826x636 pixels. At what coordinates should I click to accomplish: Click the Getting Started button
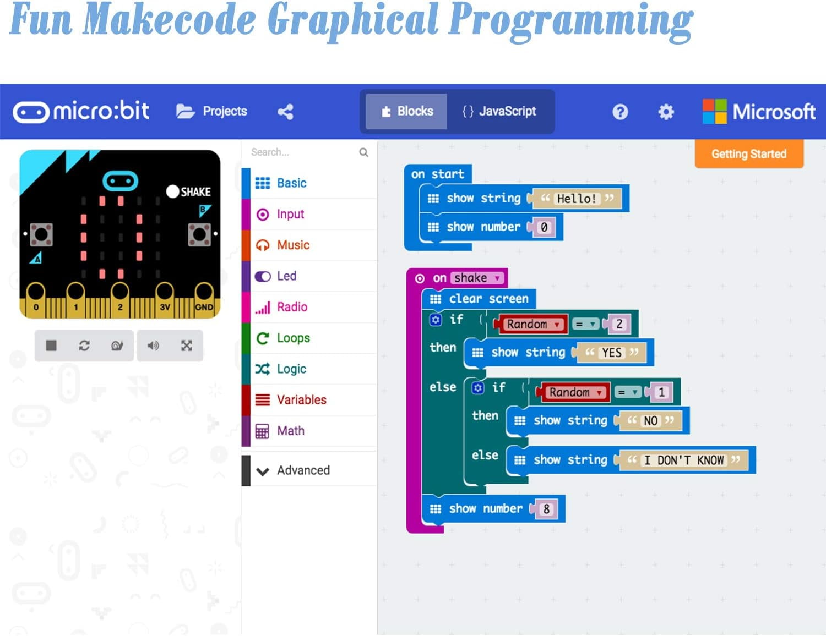point(748,154)
